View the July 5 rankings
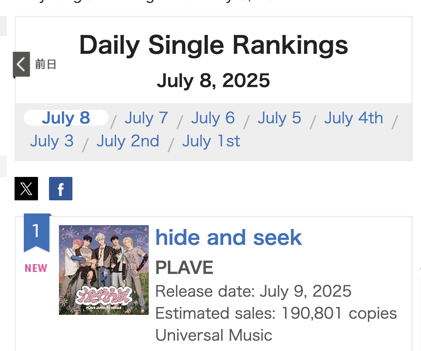The image size is (421, 351). click(279, 118)
